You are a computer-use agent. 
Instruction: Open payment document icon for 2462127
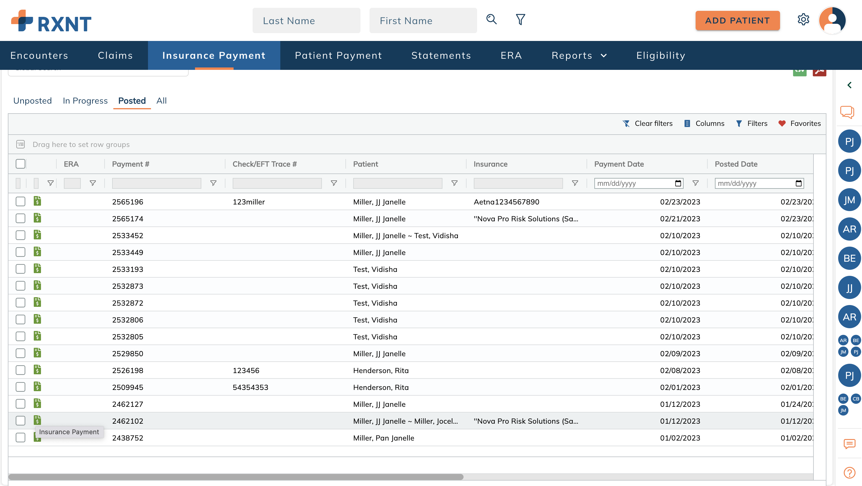(x=37, y=403)
